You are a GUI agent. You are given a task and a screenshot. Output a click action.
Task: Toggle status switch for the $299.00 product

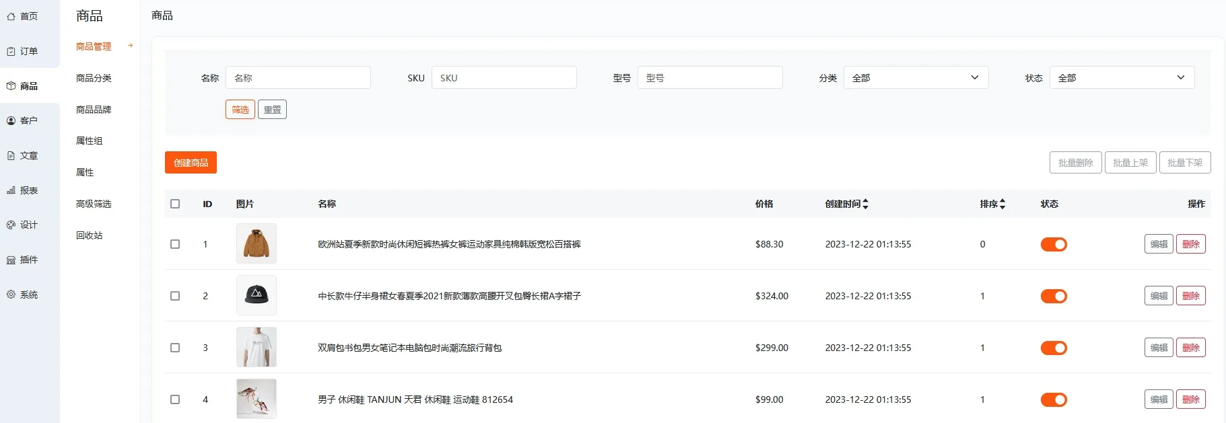1054,348
